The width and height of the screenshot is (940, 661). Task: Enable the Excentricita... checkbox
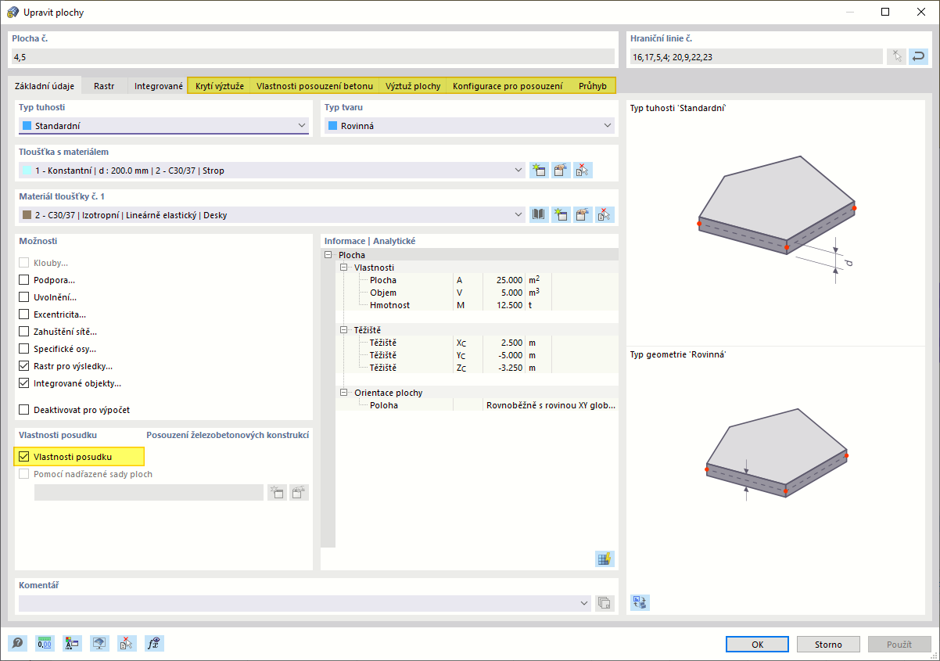[24, 314]
